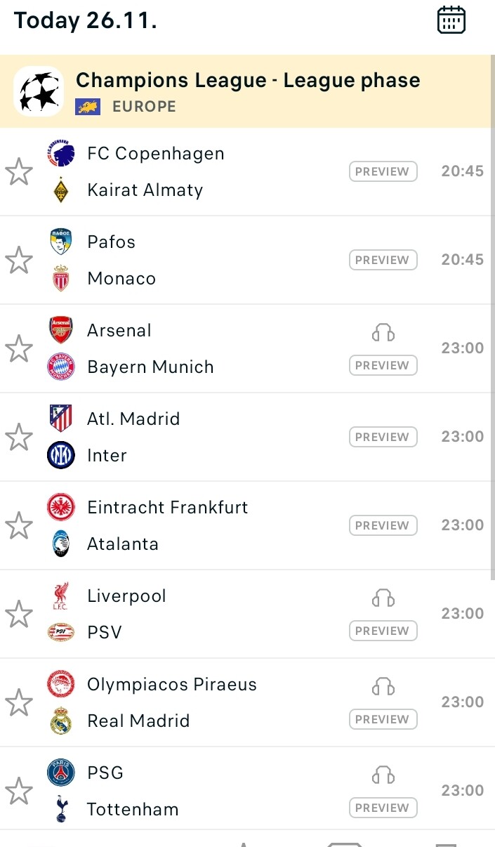495x847 pixels.
Task: Click the headphones icon for Liverpool vs PSV
Action: click(x=383, y=598)
